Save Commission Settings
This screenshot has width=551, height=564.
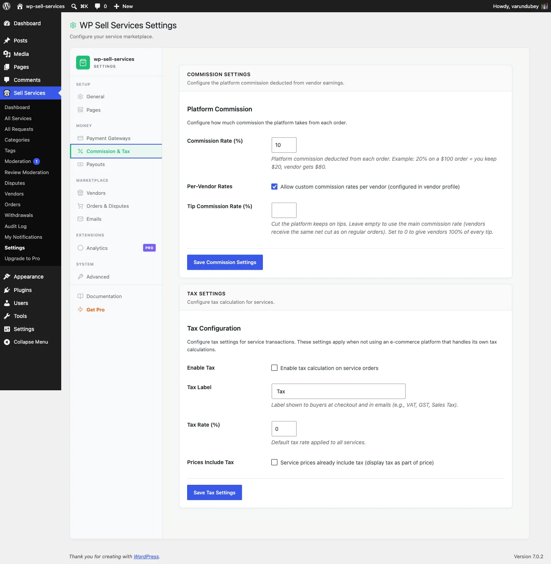pos(225,262)
